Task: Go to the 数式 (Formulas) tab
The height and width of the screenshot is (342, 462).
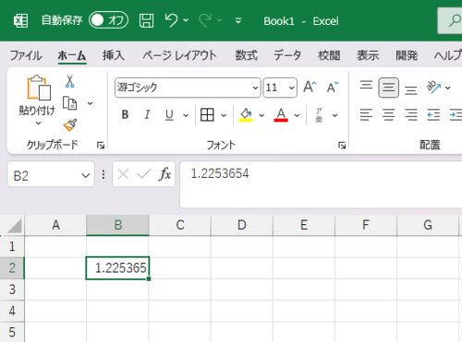Action: (246, 55)
